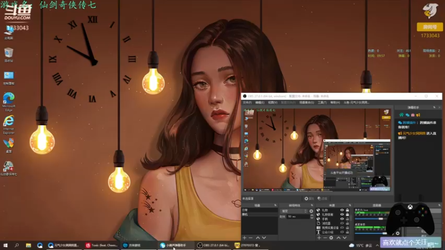The width and height of the screenshot is (445, 250).
Task: Open source properties via sources toolbar gear
Action: (331, 238)
